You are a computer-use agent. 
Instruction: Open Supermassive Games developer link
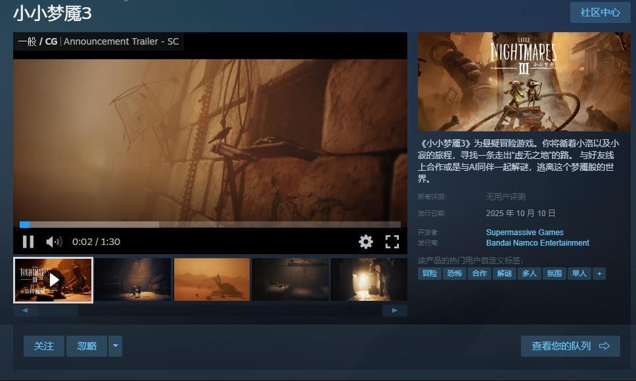(x=524, y=233)
